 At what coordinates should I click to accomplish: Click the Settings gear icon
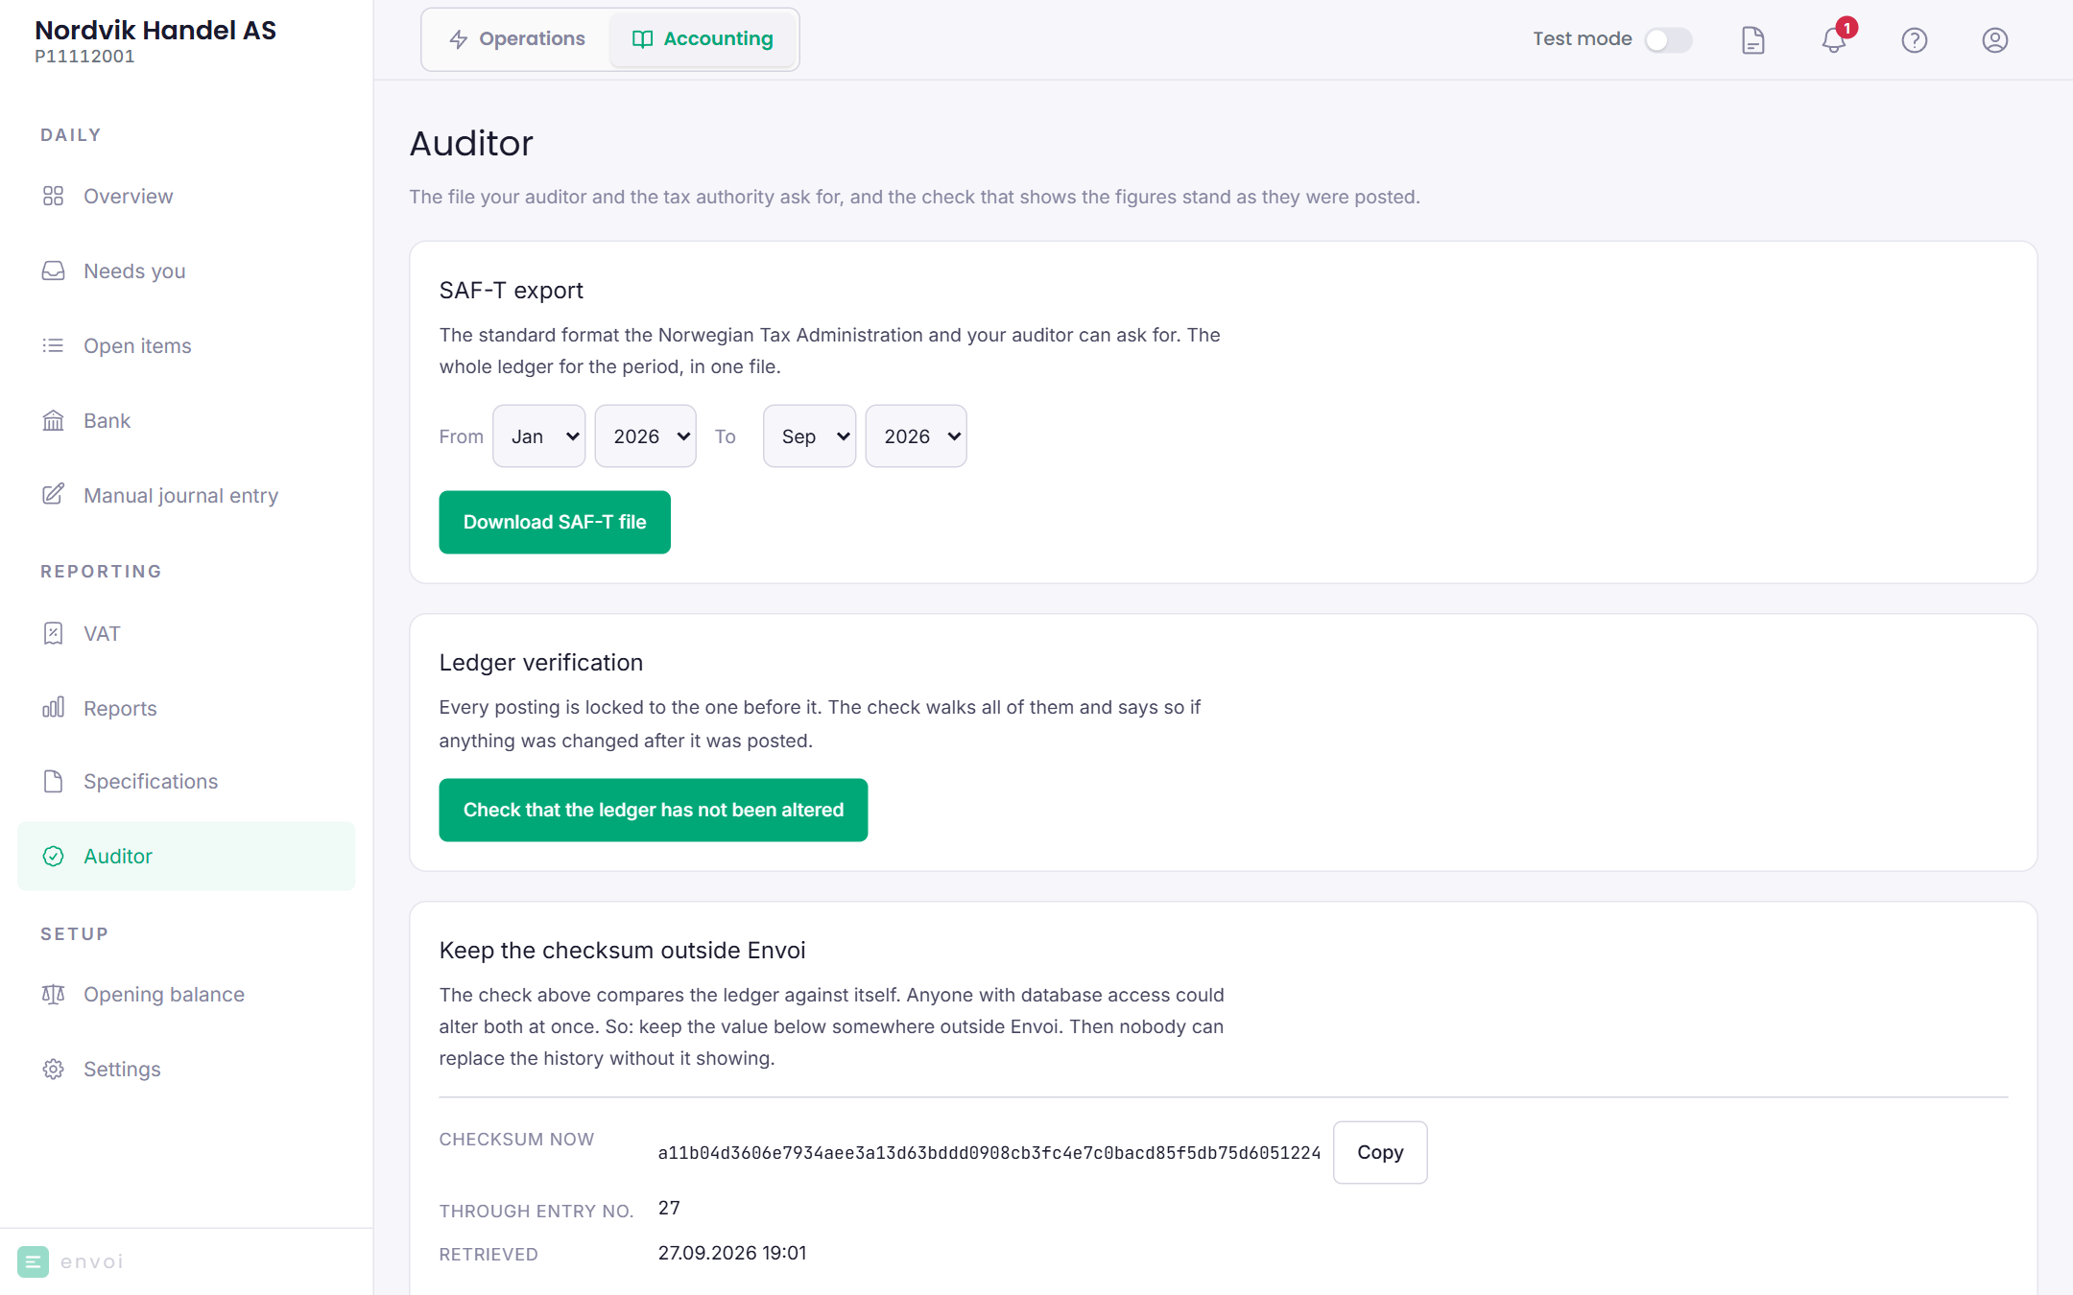click(53, 1069)
